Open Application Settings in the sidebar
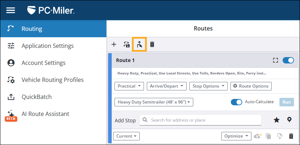The image size is (300, 145). coord(48,46)
